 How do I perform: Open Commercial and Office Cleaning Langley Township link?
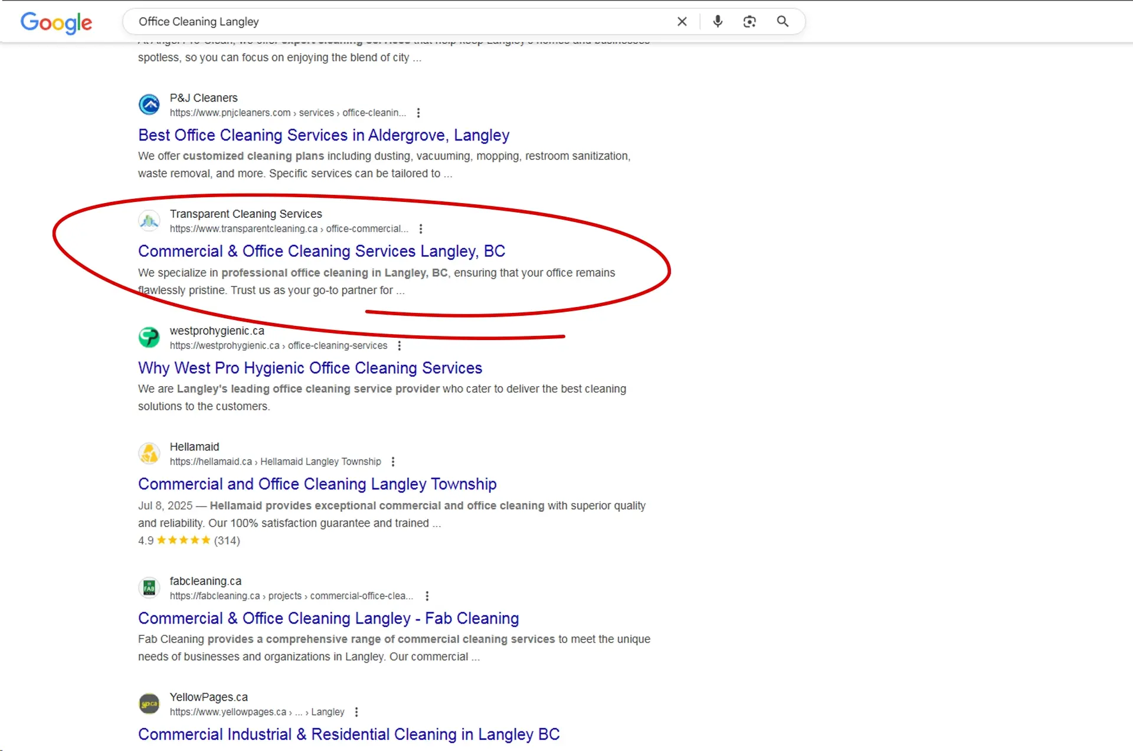[x=317, y=484]
